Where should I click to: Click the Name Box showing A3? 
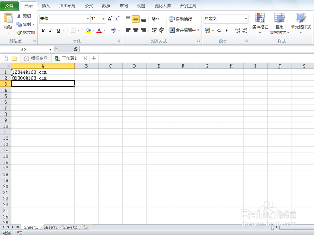point(24,49)
